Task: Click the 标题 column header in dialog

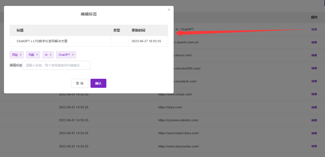Action: coord(20,30)
